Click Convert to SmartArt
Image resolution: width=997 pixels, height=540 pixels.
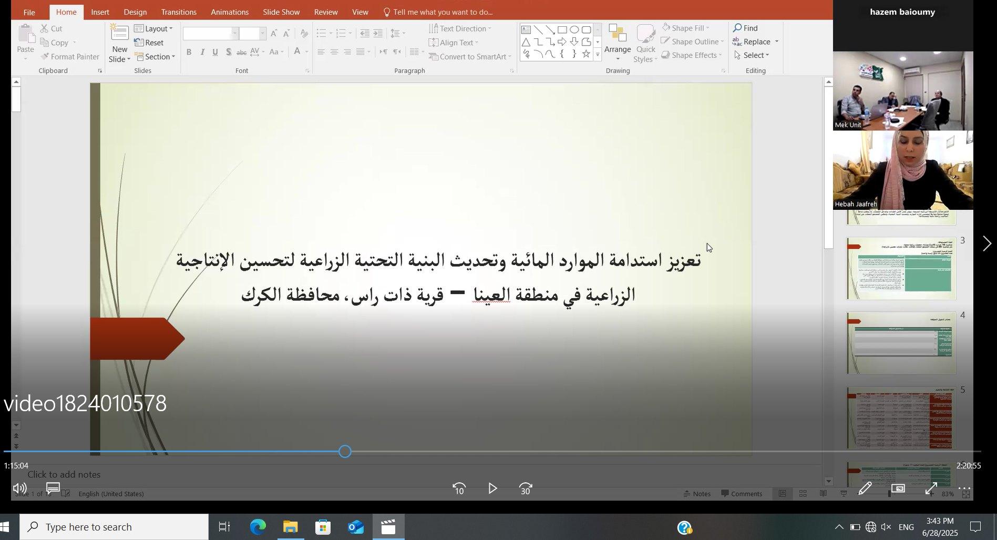470,57
